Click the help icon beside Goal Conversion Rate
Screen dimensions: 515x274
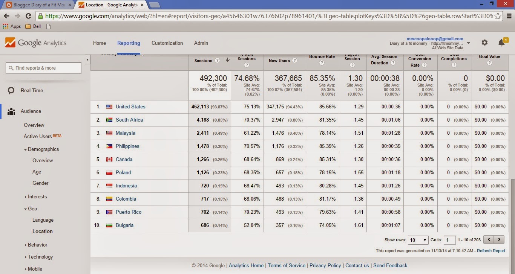click(424, 65)
